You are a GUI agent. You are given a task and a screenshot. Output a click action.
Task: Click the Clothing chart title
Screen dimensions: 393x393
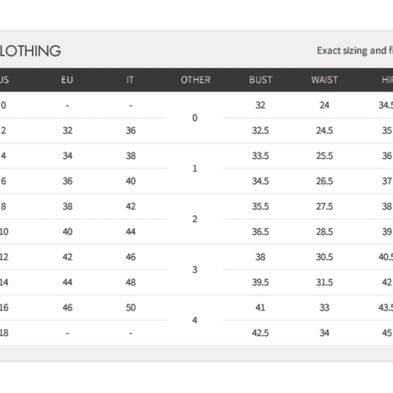[30, 51]
